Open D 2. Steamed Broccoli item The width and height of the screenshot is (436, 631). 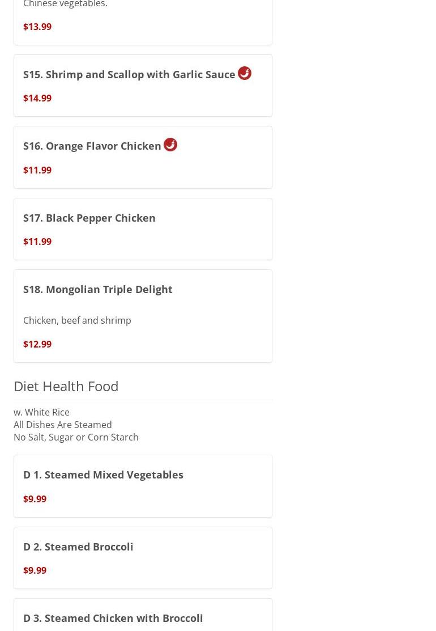click(78, 547)
